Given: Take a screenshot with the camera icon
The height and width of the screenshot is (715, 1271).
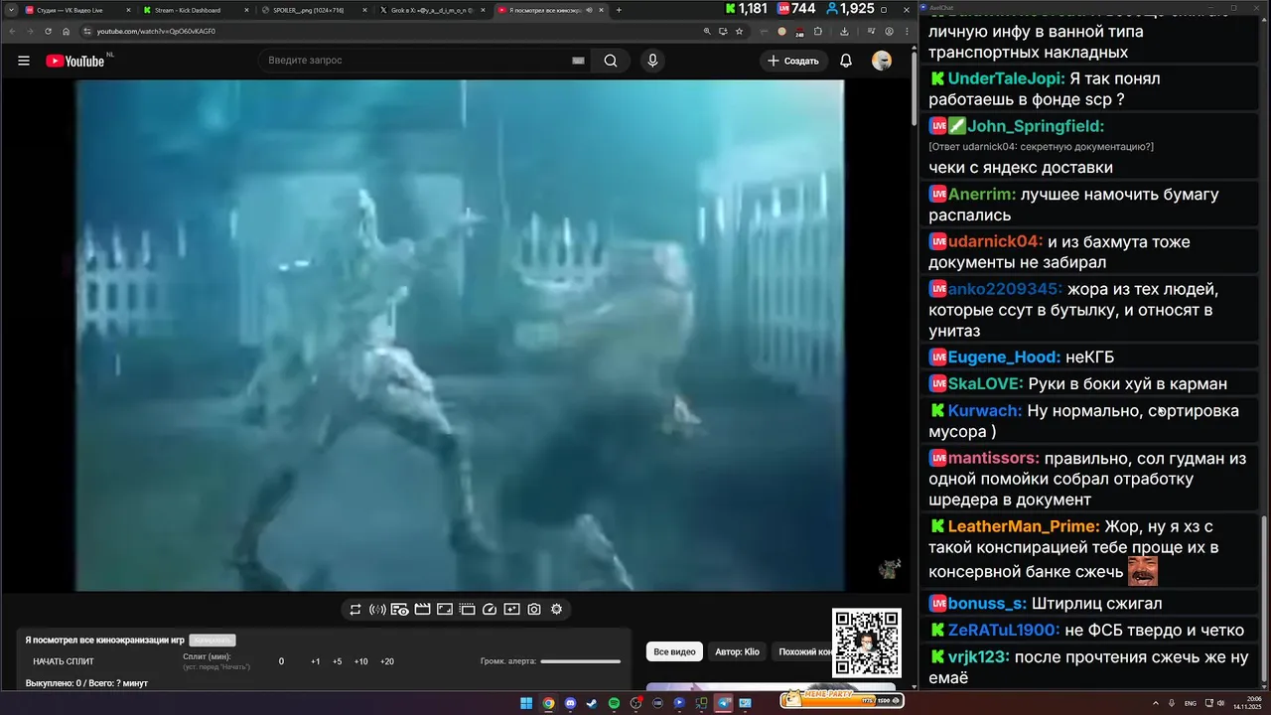Looking at the screenshot, I should (x=534, y=610).
